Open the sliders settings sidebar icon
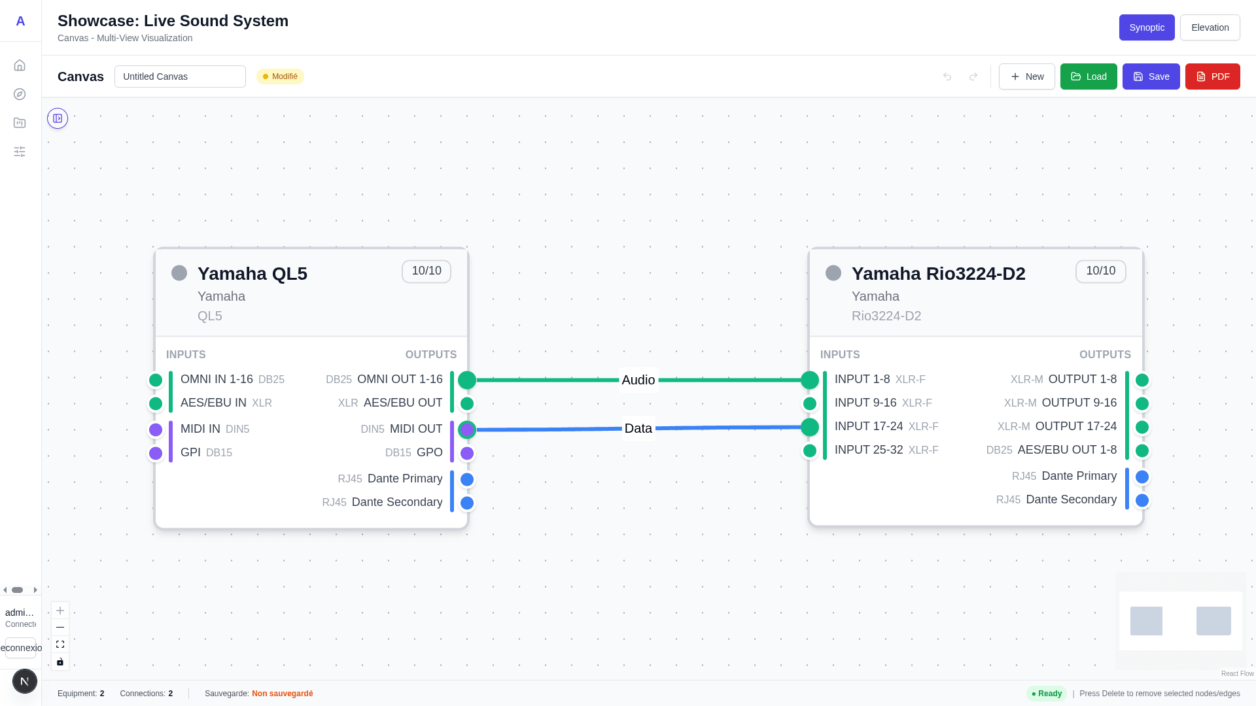This screenshot has width=1256, height=706. tap(20, 152)
